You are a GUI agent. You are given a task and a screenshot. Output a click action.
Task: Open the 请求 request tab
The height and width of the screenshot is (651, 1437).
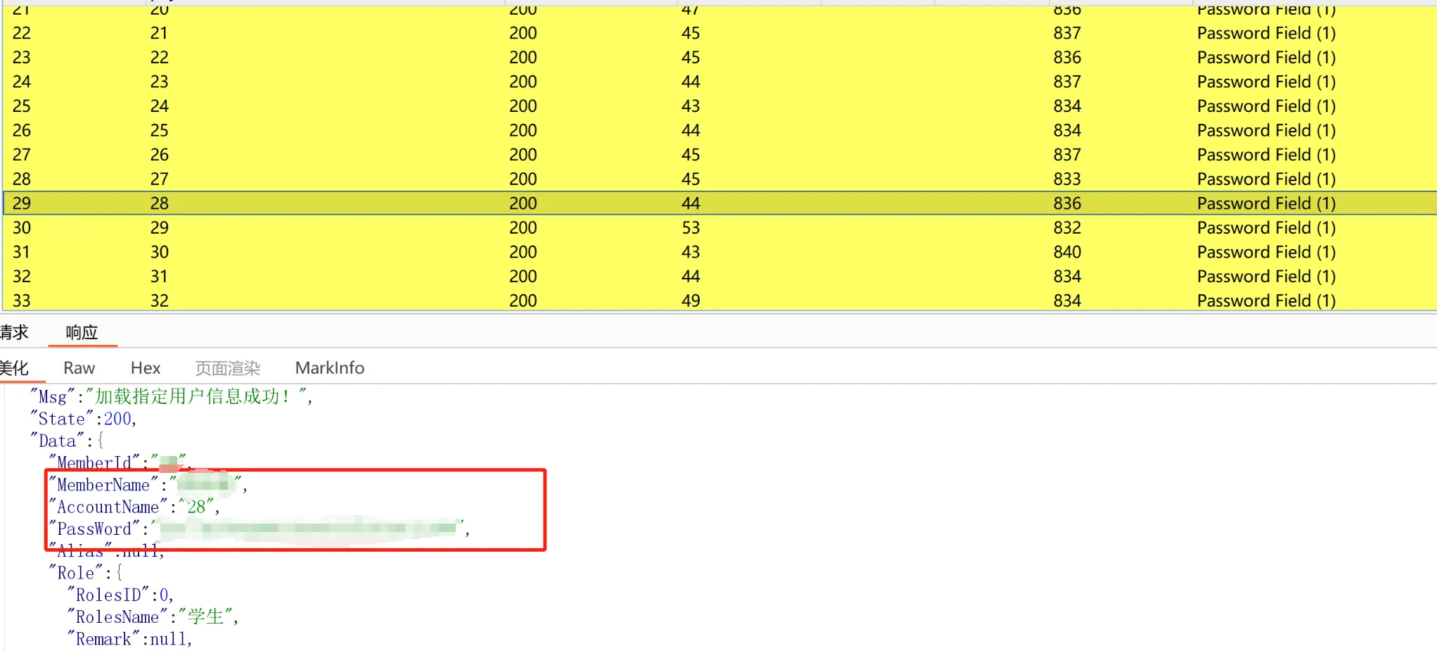tap(14, 332)
